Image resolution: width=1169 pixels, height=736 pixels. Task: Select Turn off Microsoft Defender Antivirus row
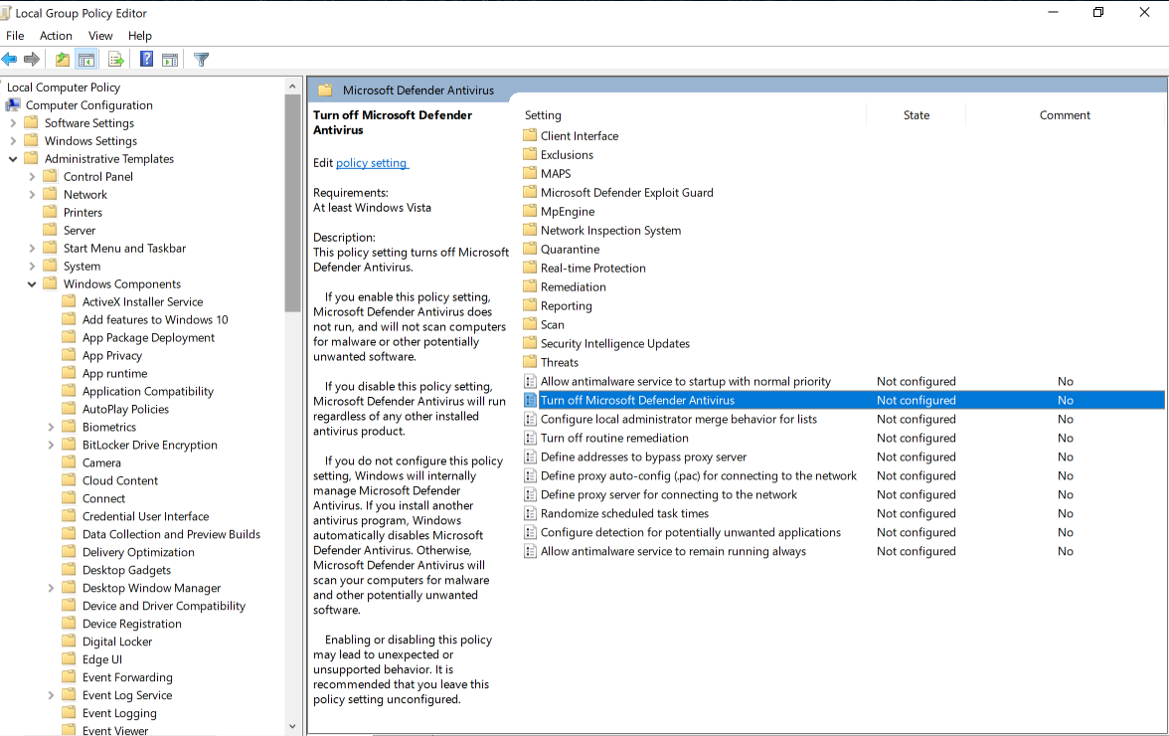click(x=843, y=401)
